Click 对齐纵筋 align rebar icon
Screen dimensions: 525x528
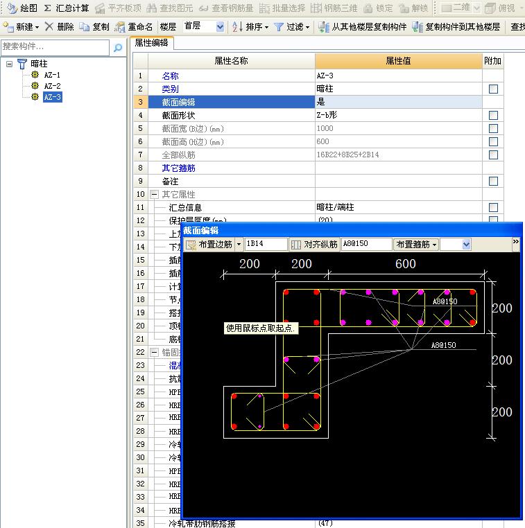click(296, 245)
